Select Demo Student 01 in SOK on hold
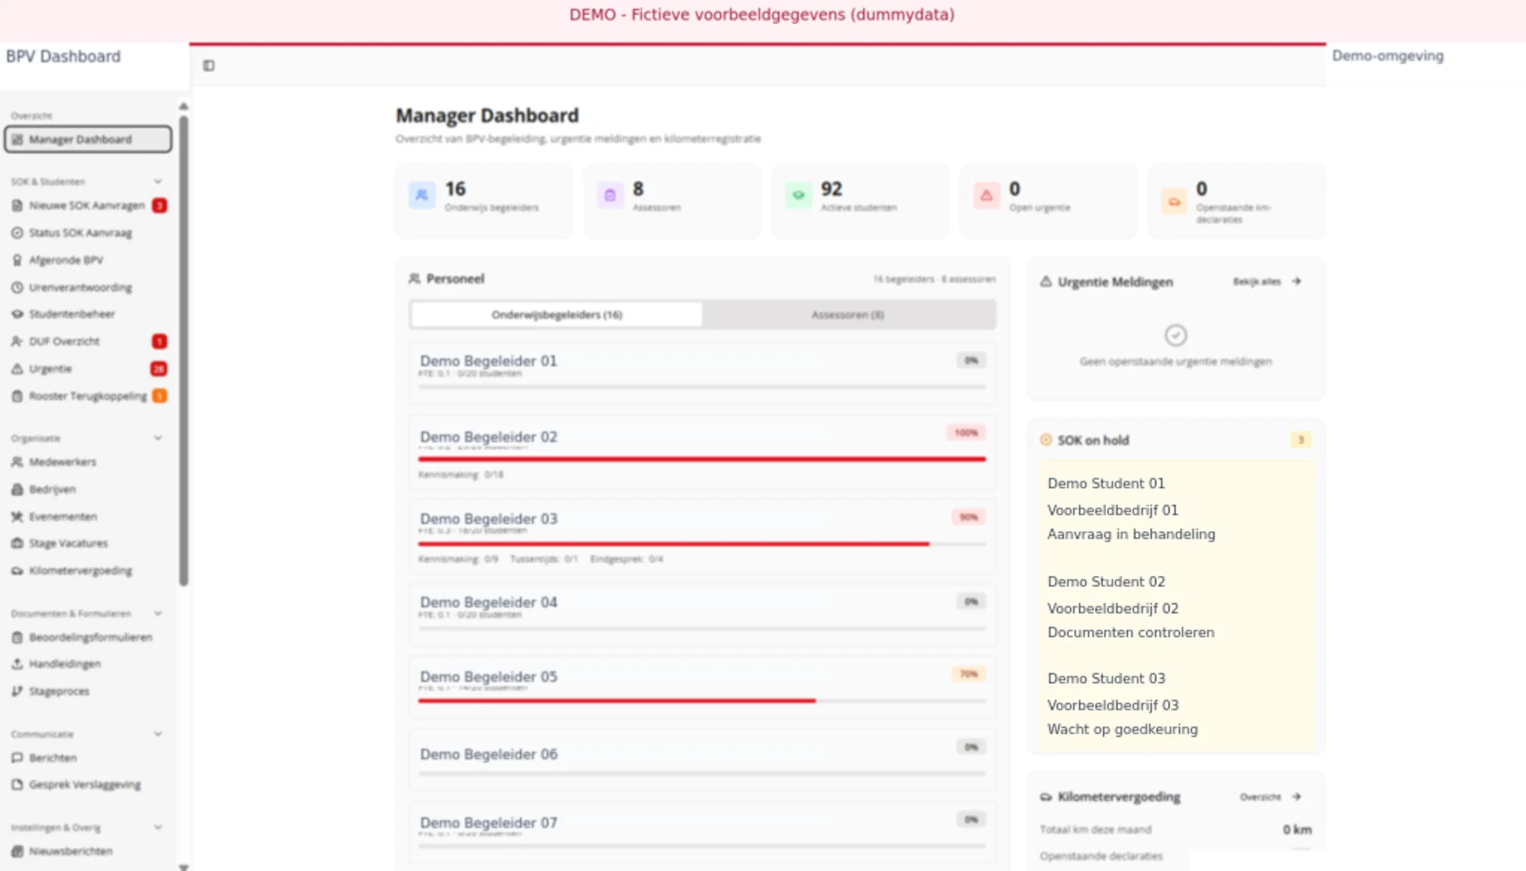 (x=1175, y=509)
